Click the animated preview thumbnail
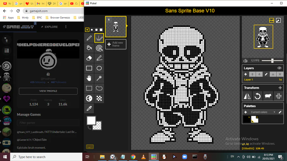Viewport: 287px width, 161px height. [x=263, y=37]
